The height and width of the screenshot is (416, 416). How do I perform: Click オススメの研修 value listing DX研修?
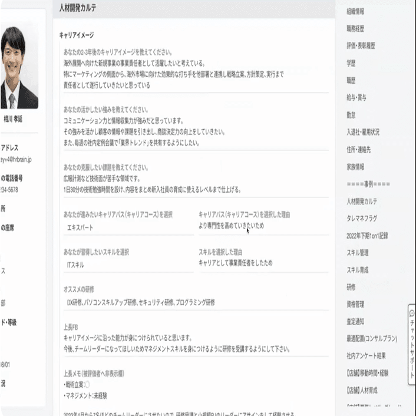(x=141, y=302)
